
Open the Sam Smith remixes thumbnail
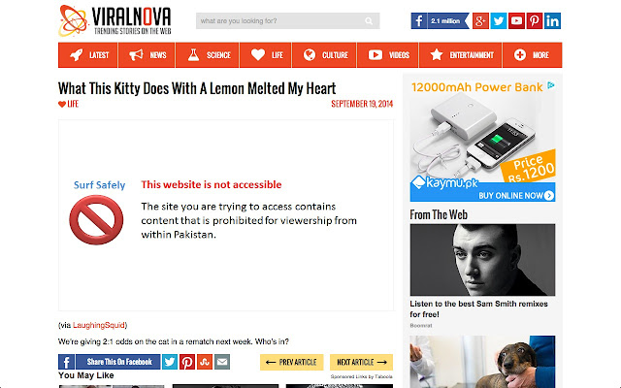pyautogui.click(x=482, y=260)
